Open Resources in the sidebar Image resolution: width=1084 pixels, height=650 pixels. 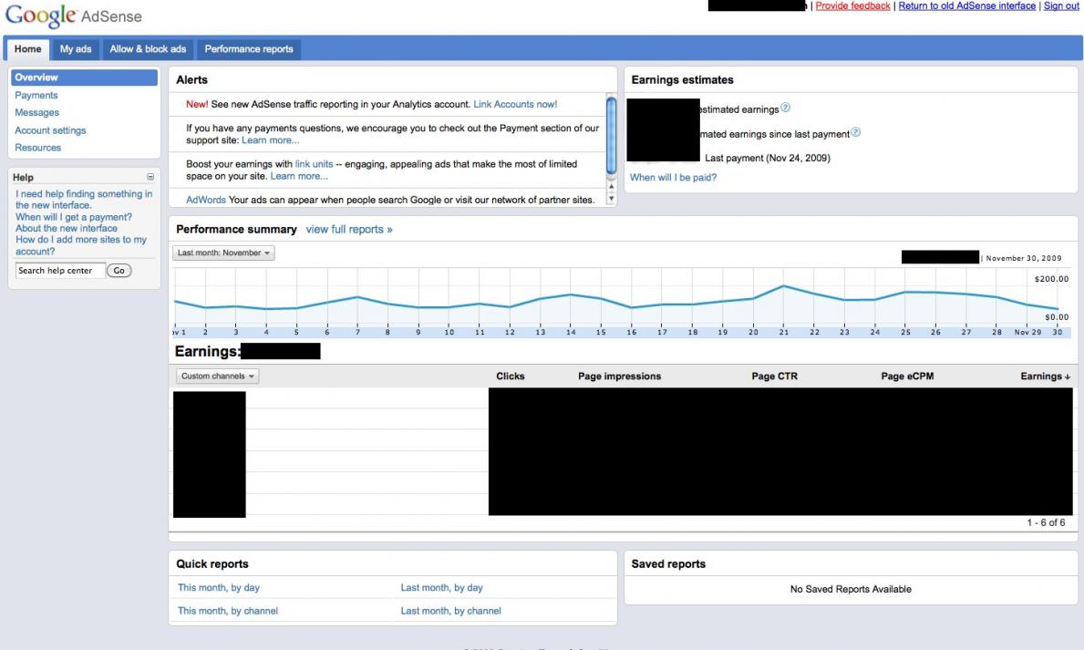click(x=38, y=148)
